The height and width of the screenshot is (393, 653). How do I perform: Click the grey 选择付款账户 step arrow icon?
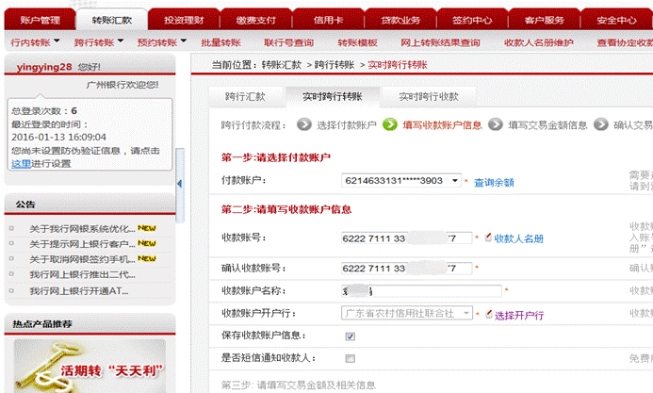[304, 124]
